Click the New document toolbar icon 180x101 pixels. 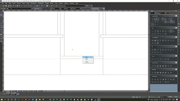2,6
